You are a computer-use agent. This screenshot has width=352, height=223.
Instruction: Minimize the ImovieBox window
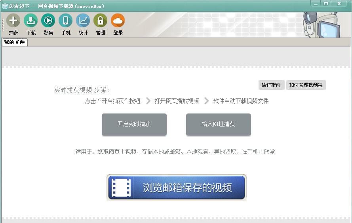316,4
